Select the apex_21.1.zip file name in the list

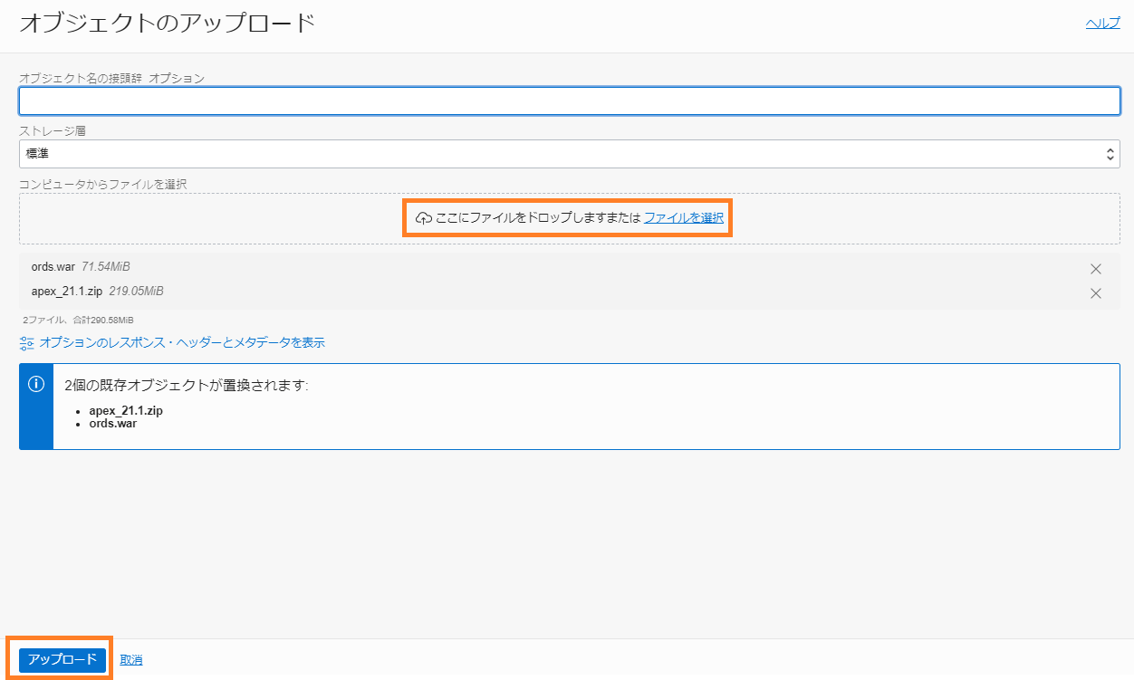click(67, 292)
